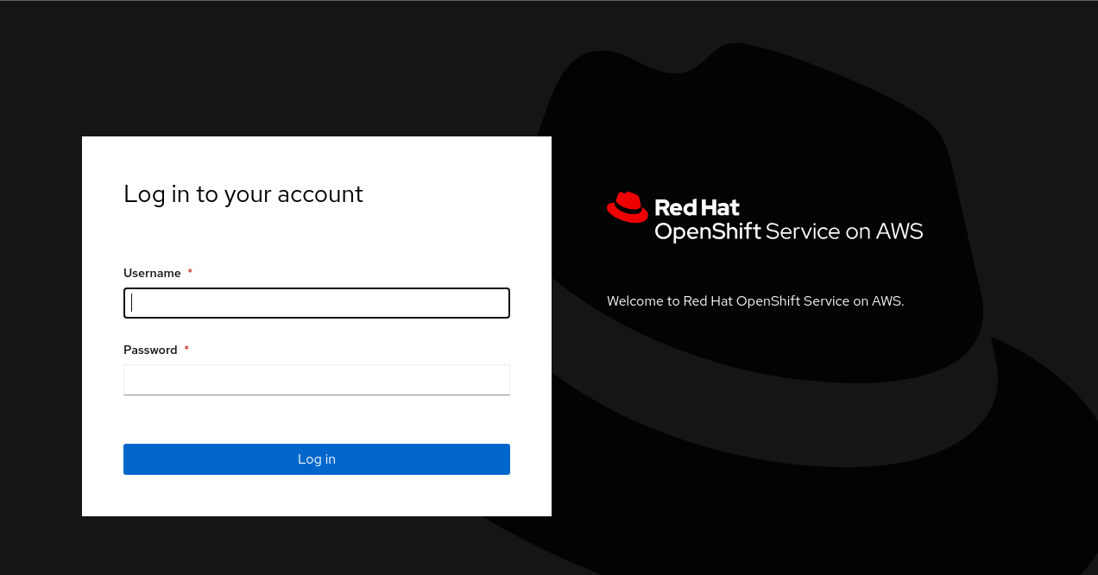Click inside the Username input field

click(316, 302)
